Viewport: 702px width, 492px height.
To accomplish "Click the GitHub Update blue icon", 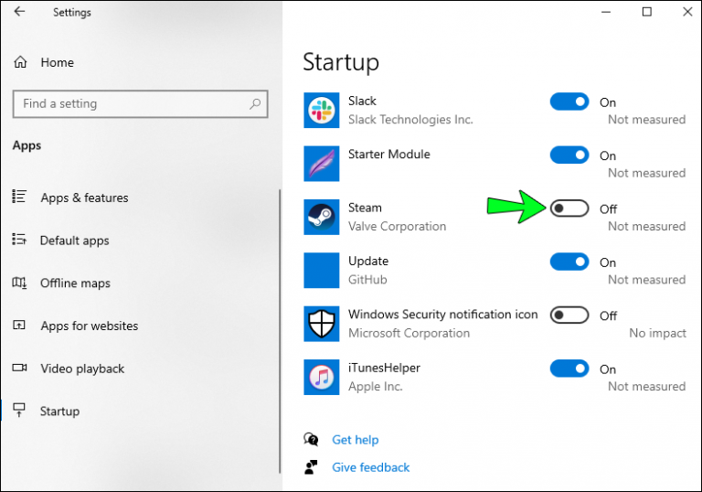I will click(x=322, y=270).
